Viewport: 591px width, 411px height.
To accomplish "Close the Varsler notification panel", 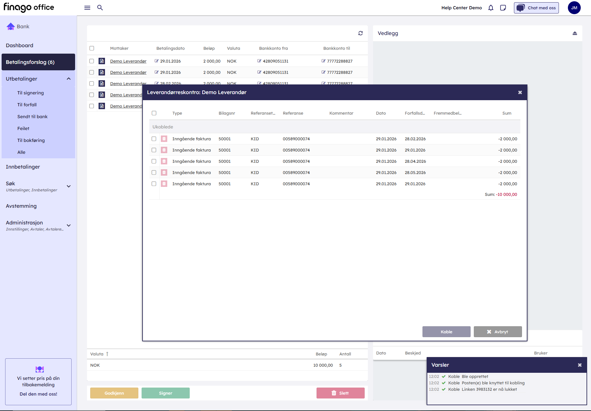I will click(580, 365).
